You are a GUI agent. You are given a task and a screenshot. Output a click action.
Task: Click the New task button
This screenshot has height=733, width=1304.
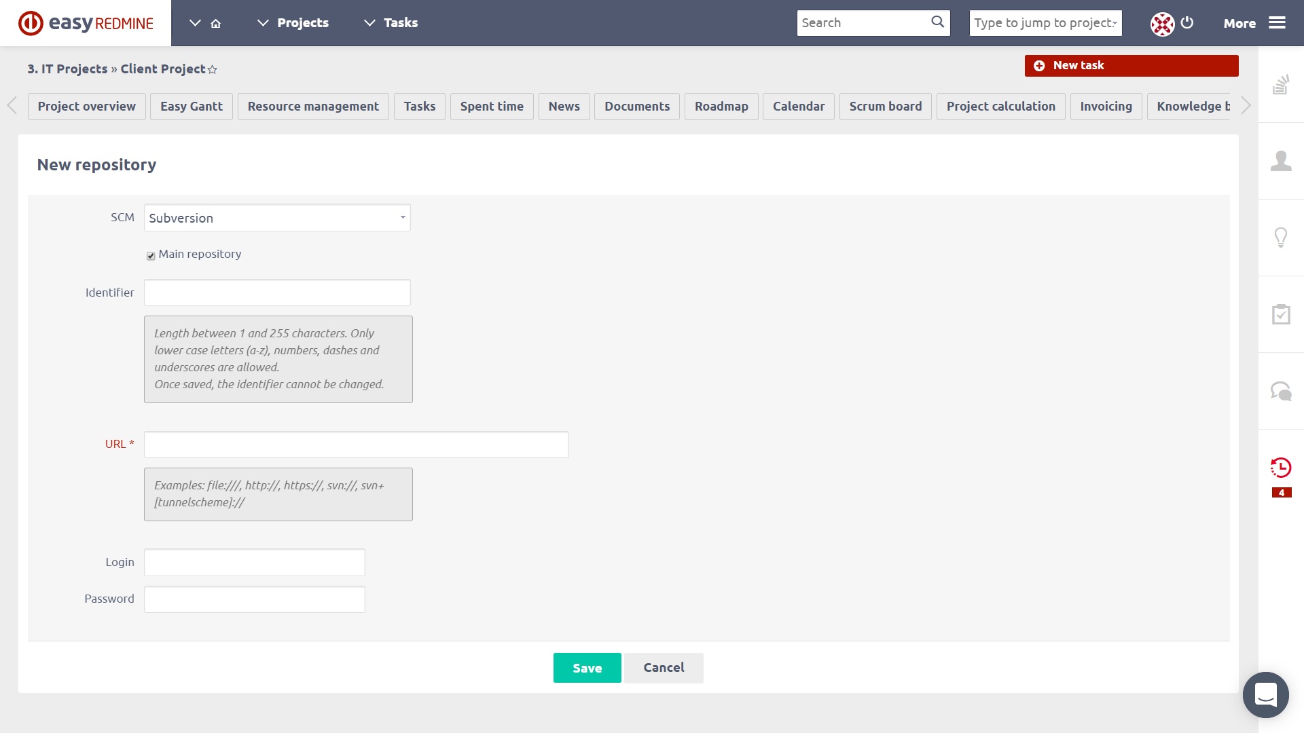tap(1130, 65)
